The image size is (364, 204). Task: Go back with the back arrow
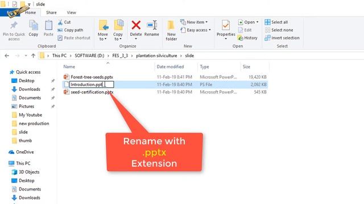[x=7, y=56]
